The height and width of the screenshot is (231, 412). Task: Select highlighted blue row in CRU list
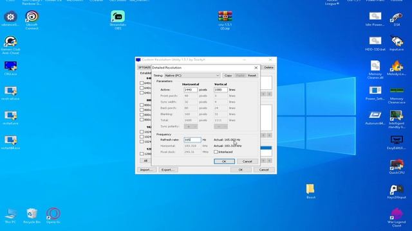[x=266, y=148]
